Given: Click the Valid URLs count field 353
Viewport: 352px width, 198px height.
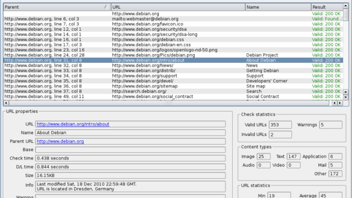Looking at the screenshot, I should click(280, 125).
